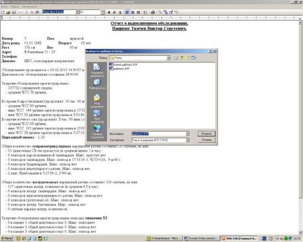The height and width of the screenshot is (242, 303).
Task: Open a file with the folder icon
Action: (x=8, y=12)
